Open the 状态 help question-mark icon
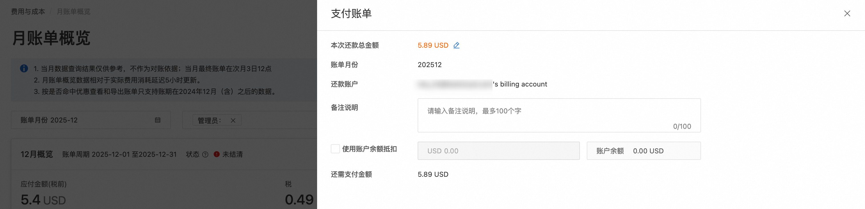Screen dimensions: 865x209 [x=205, y=154]
